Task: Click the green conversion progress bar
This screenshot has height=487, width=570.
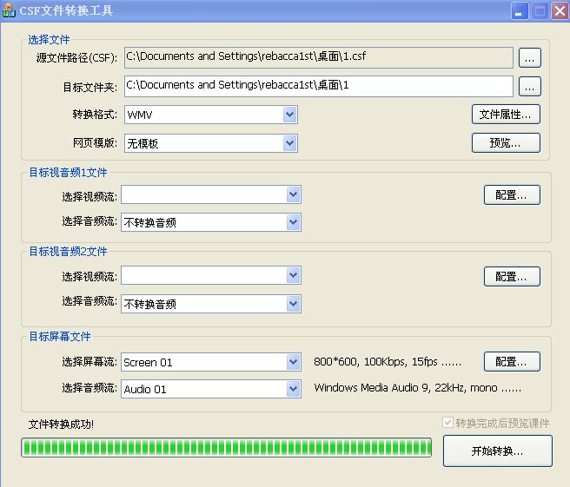Action: [227, 447]
